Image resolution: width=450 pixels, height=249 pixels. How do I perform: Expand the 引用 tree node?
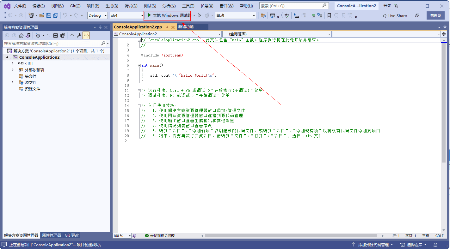[12, 63]
